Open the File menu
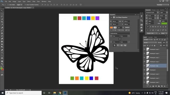 (6, 2)
